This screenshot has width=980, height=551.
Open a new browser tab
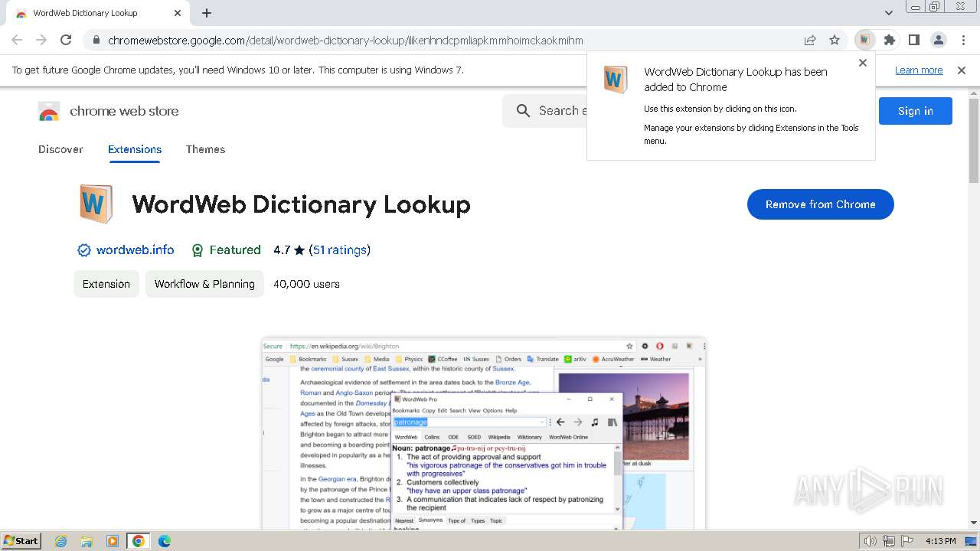(x=207, y=13)
